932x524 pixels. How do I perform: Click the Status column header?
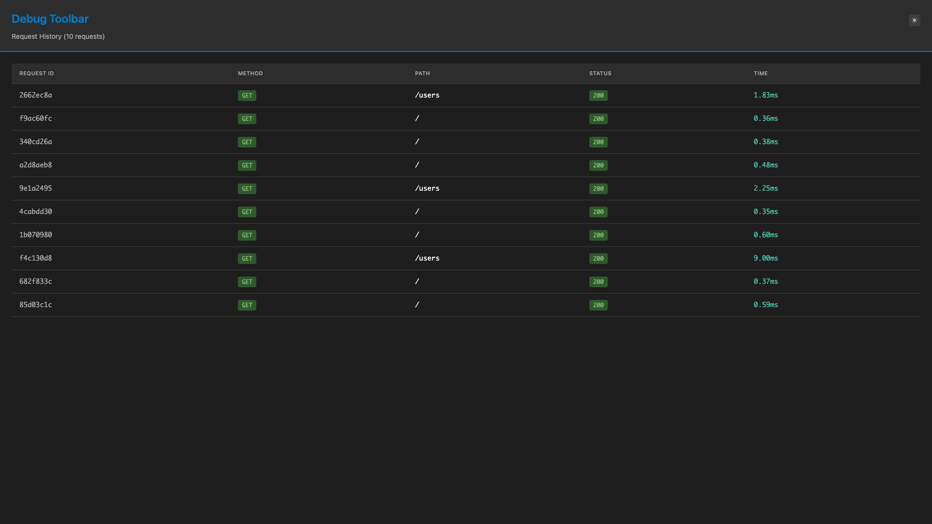600,73
